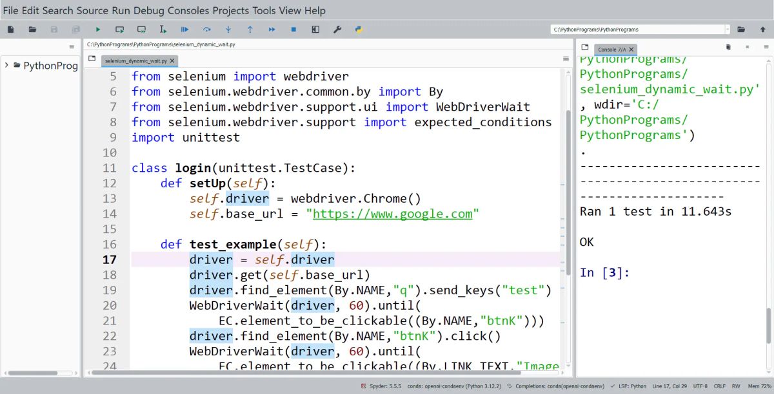Screen dimensions: 774x394
Task: Open the Consoles menu
Action: click(x=188, y=10)
